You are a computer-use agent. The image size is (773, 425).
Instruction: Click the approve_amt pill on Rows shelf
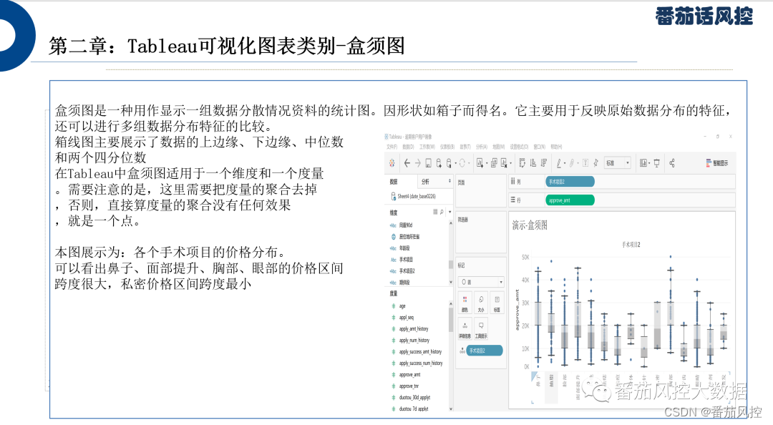570,200
